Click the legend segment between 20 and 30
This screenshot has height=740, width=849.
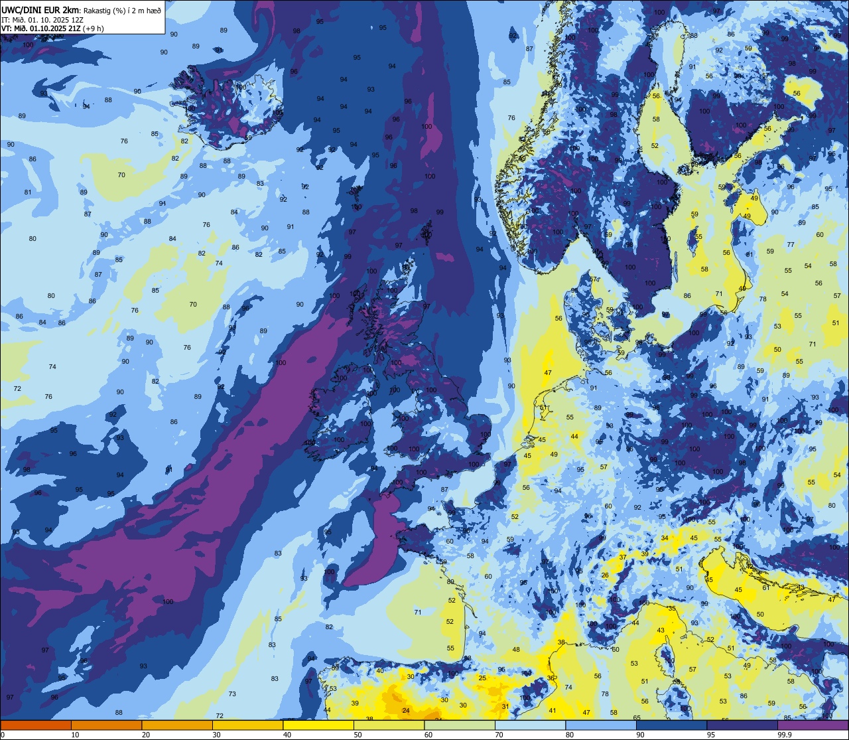(x=177, y=725)
